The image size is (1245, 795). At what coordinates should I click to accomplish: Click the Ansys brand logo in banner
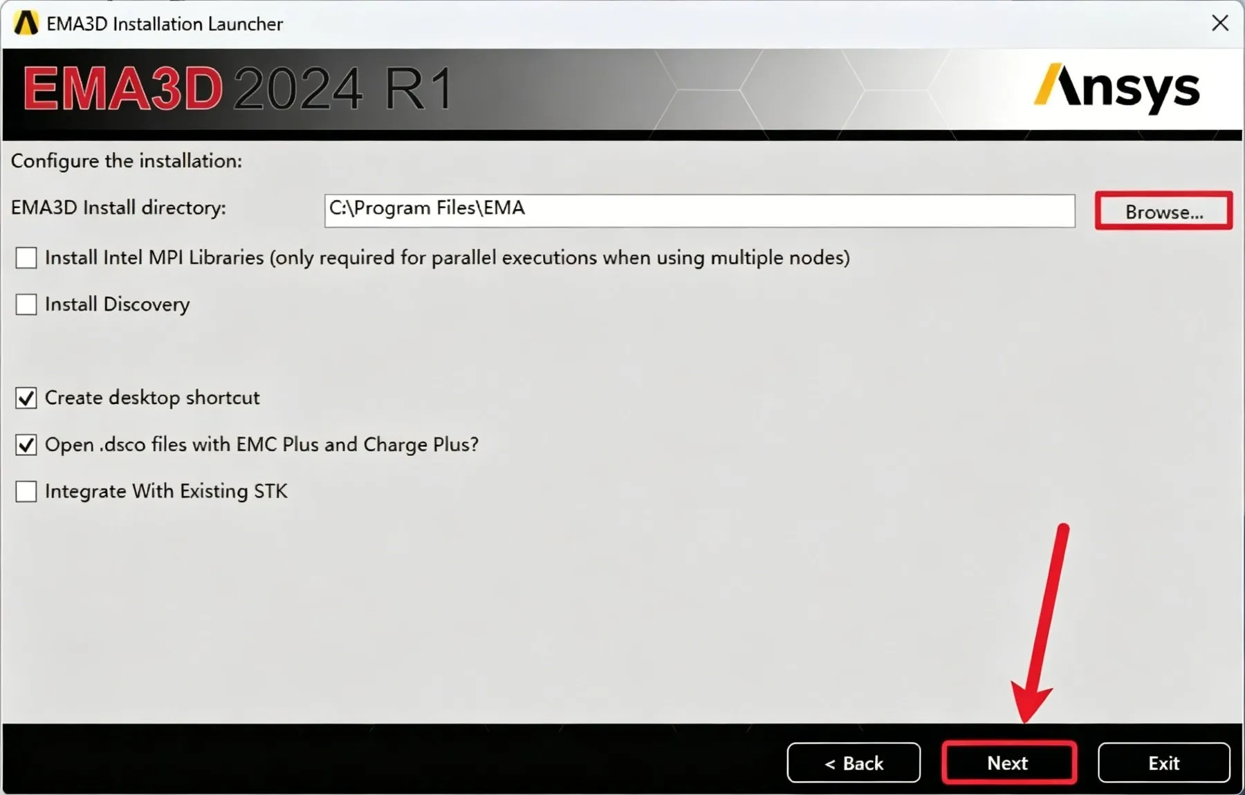pos(1117,89)
